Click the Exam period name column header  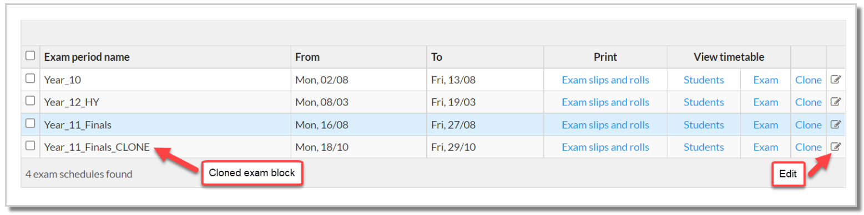(87, 57)
